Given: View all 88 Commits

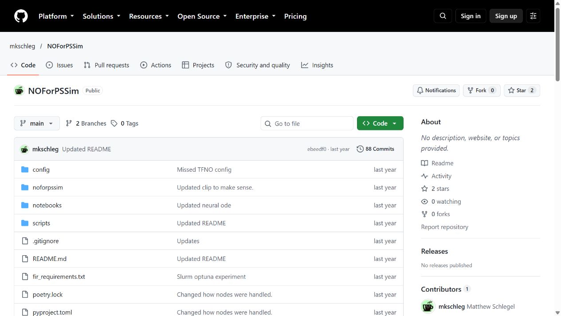Looking at the screenshot, I should point(376,149).
